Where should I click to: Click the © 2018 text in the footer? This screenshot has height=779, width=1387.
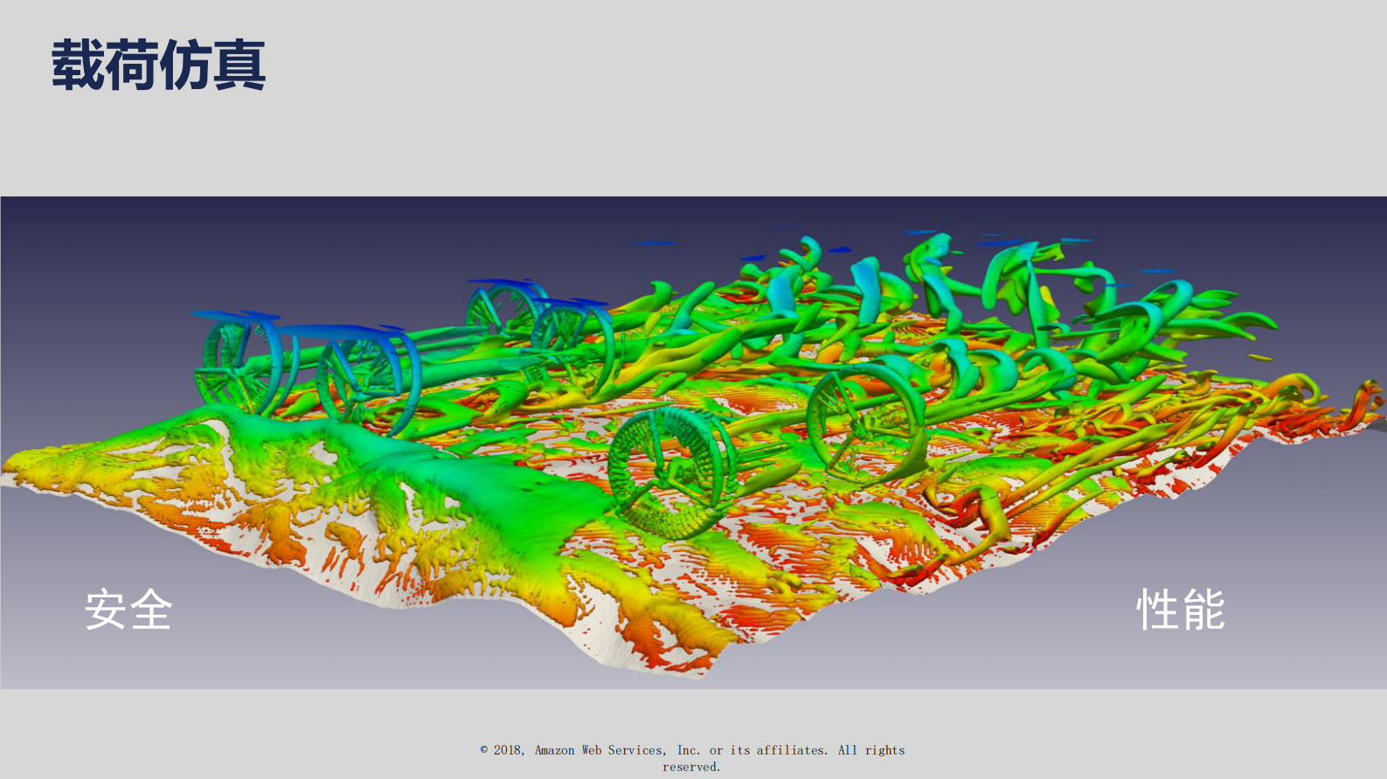pyautogui.click(x=503, y=750)
